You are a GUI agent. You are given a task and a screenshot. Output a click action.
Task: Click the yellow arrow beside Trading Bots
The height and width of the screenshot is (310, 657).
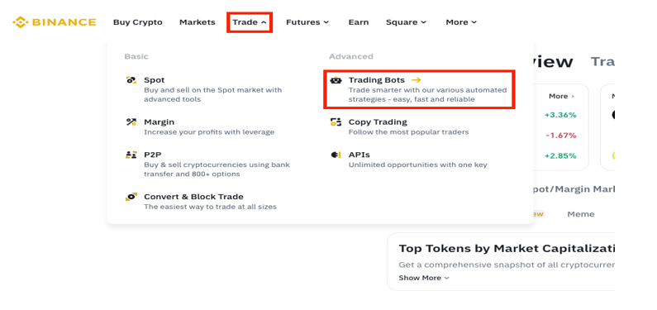tap(416, 80)
